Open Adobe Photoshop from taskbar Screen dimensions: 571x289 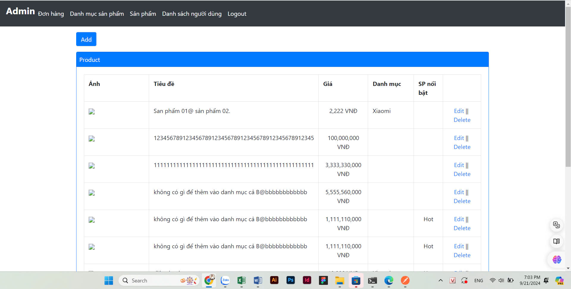click(x=290, y=280)
